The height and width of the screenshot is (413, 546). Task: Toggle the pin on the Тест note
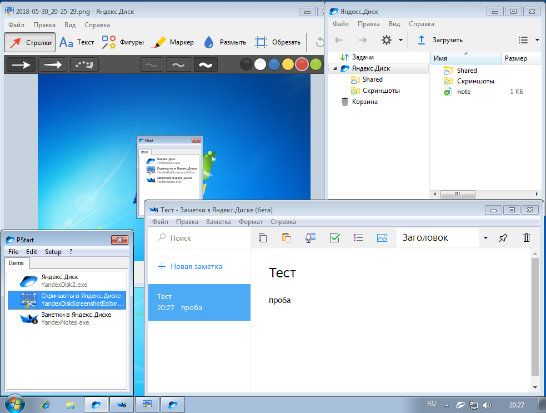(x=503, y=238)
